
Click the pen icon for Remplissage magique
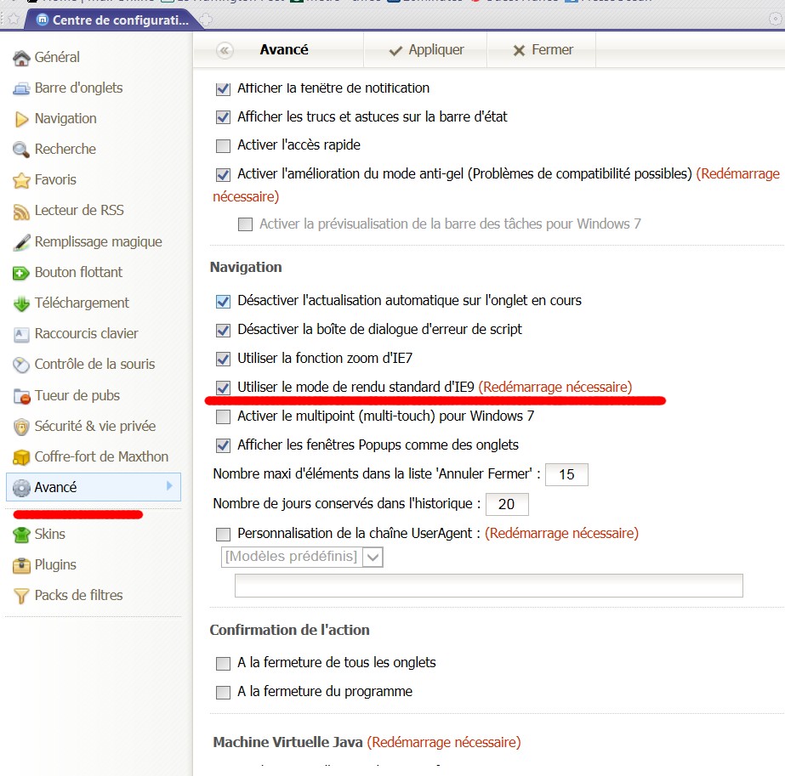click(x=21, y=242)
